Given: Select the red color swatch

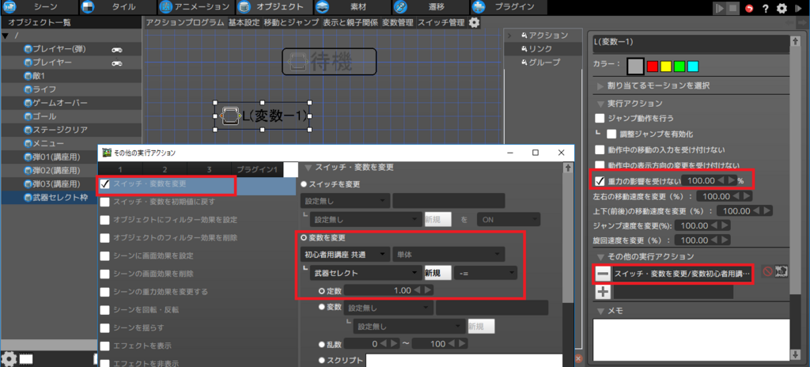Looking at the screenshot, I should coord(653,66).
